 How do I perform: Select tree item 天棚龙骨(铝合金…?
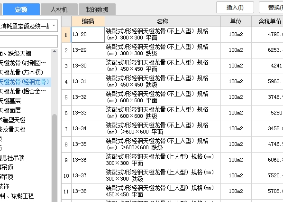pyautogui.click(x=23, y=91)
